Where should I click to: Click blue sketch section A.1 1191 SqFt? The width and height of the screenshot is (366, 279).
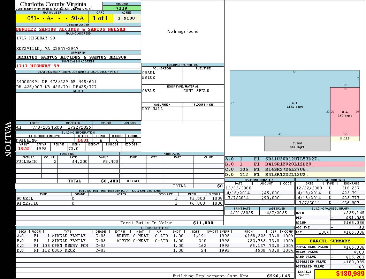295,105
